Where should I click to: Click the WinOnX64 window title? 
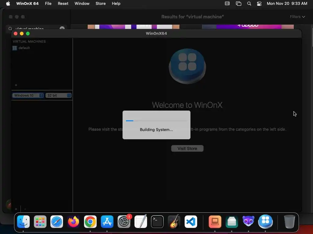(x=156, y=34)
